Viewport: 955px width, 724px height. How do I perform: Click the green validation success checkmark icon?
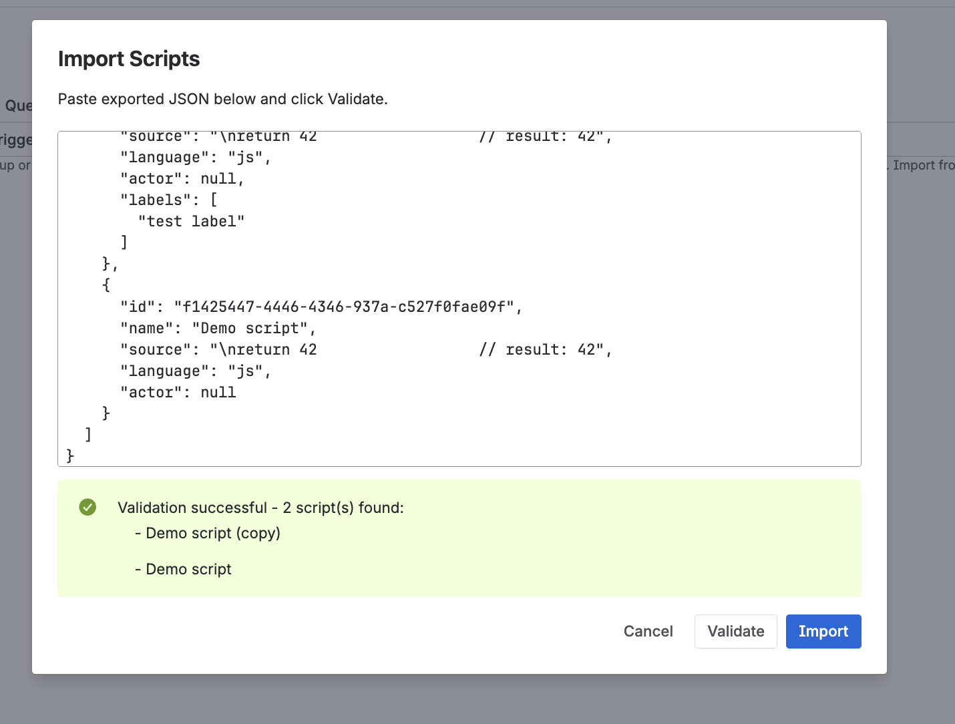(87, 508)
